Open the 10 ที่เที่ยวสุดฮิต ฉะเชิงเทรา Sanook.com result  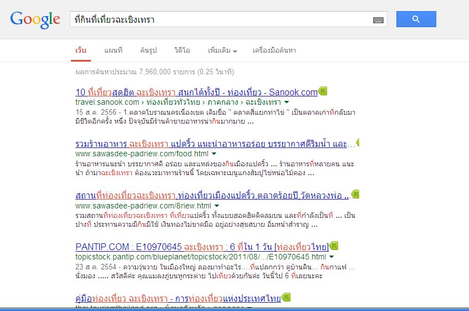[x=196, y=92]
